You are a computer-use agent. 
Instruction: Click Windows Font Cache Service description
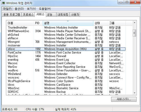(63, 52)
